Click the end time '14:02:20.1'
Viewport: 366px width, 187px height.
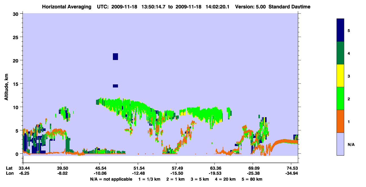coord(217,7)
